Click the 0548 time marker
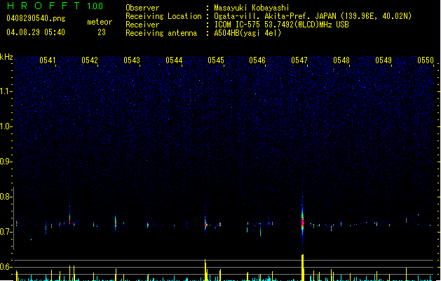 pyautogui.click(x=341, y=60)
